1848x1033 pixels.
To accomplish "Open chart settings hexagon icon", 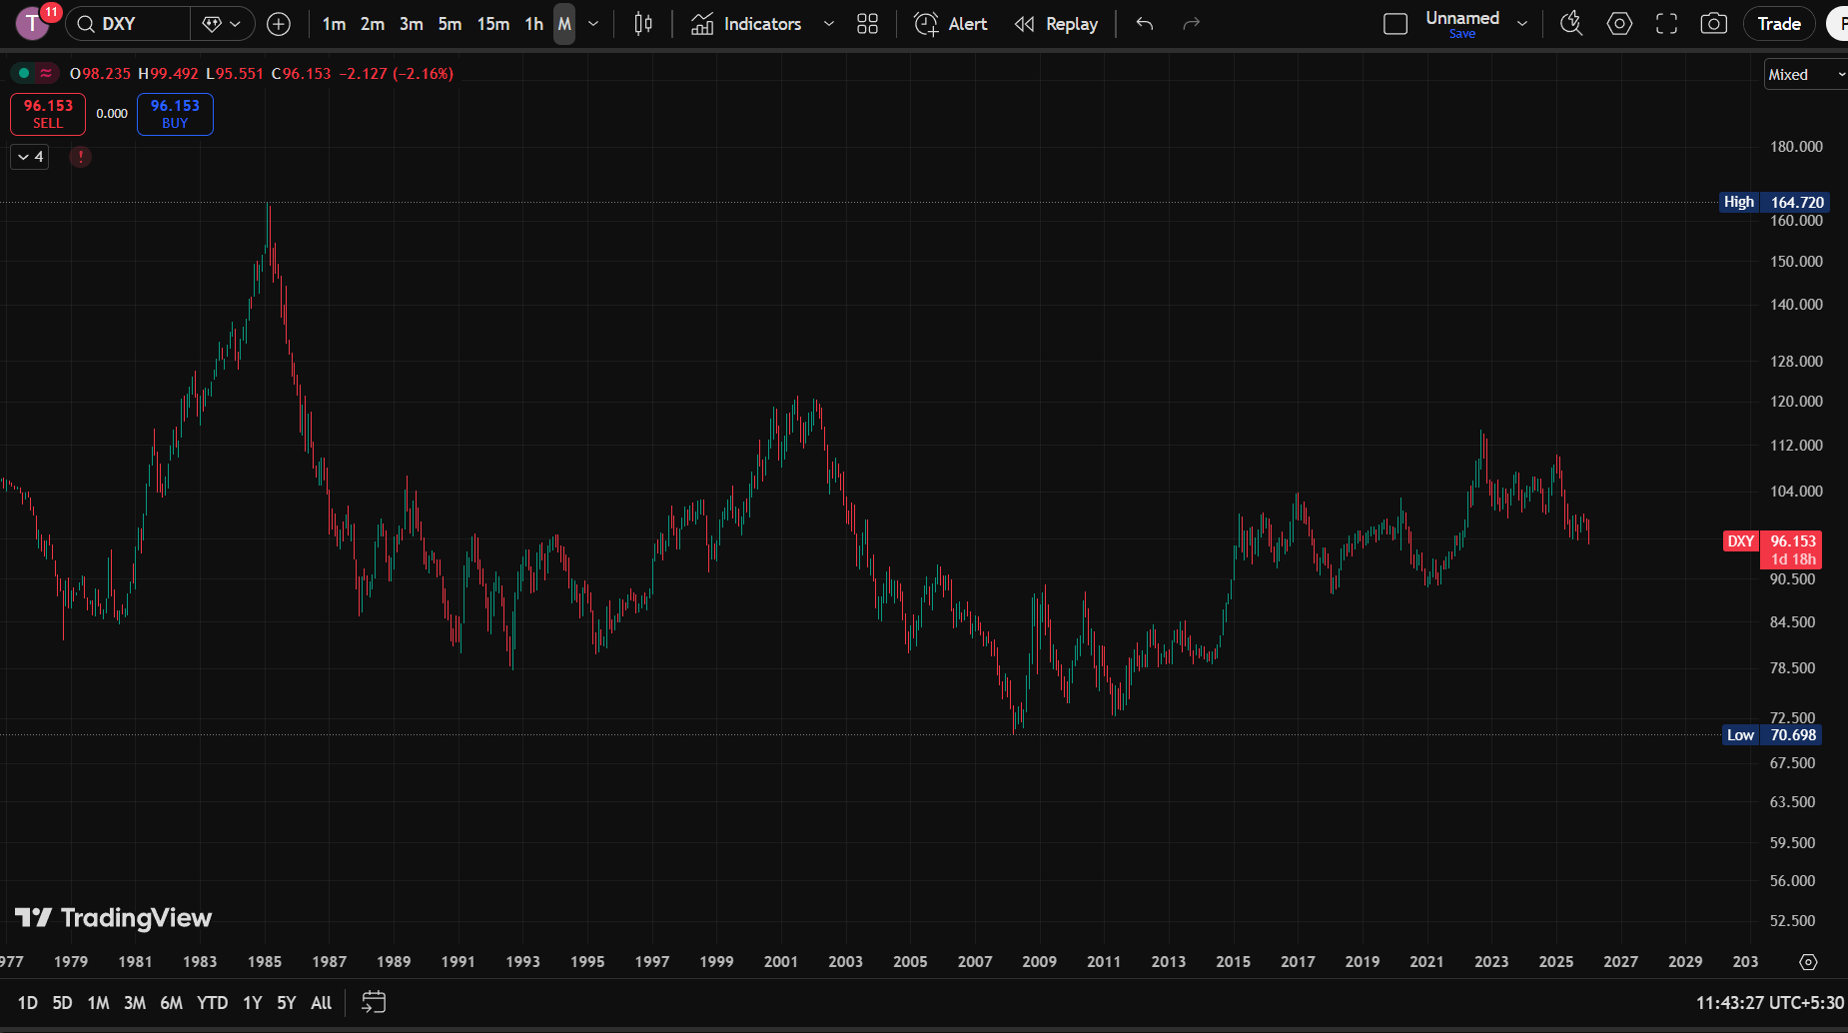I will pyautogui.click(x=1619, y=24).
